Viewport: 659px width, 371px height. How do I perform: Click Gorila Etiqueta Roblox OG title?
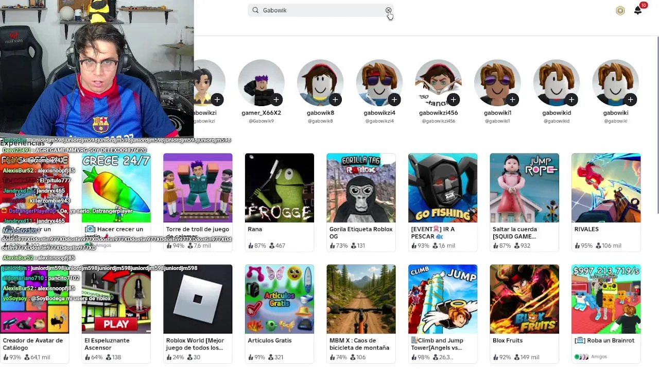[361, 233]
